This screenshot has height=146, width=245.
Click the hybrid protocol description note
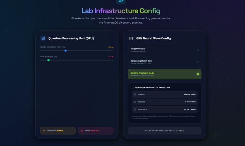pyautogui.click(x=164, y=117)
